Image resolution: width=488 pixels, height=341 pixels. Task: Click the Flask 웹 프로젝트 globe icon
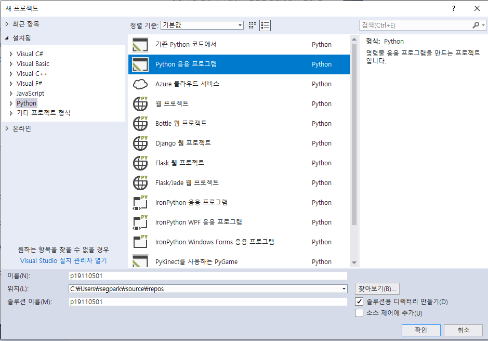(140, 163)
